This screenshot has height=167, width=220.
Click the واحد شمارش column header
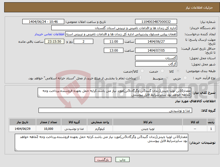(100, 122)
